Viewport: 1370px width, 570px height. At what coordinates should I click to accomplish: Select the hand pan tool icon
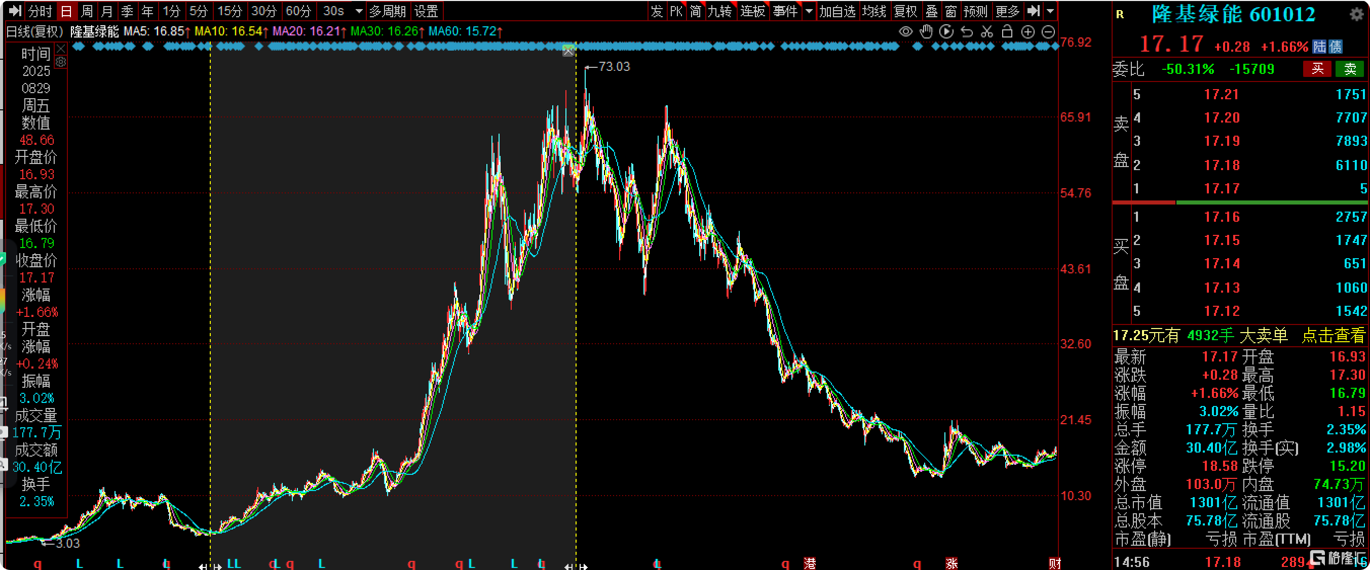pyautogui.click(x=926, y=32)
